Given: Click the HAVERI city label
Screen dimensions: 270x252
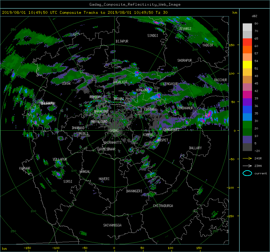Looking at the screenshot, I should point(104,179).
